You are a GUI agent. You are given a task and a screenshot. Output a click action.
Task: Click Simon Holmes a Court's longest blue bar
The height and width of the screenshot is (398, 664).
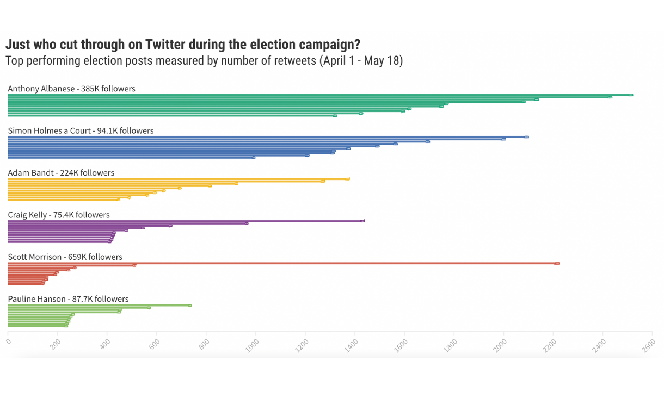pyautogui.click(x=267, y=137)
